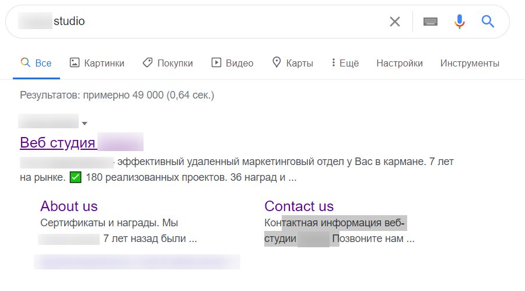Click highlighted text 'Контактная информация веб-'

[334, 223]
